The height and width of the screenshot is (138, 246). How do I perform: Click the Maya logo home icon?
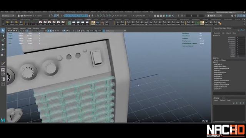(3, 120)
